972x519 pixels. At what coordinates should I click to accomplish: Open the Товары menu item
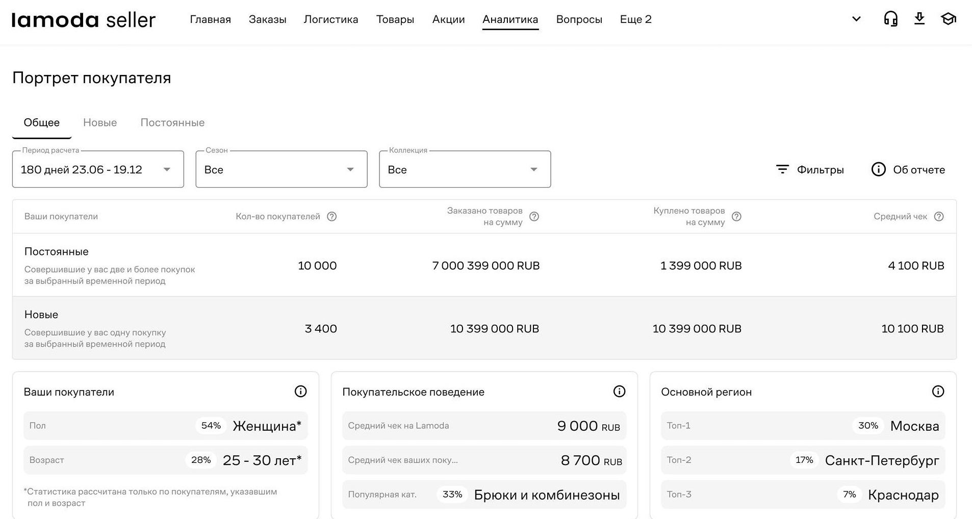click(395, 19)
